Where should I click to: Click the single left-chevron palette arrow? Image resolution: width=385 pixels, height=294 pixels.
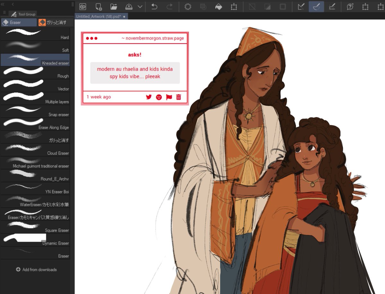pyautogui.click(x=13, y=4)
